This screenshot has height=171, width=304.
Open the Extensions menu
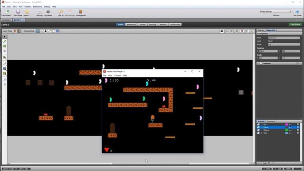pos(37,7)
